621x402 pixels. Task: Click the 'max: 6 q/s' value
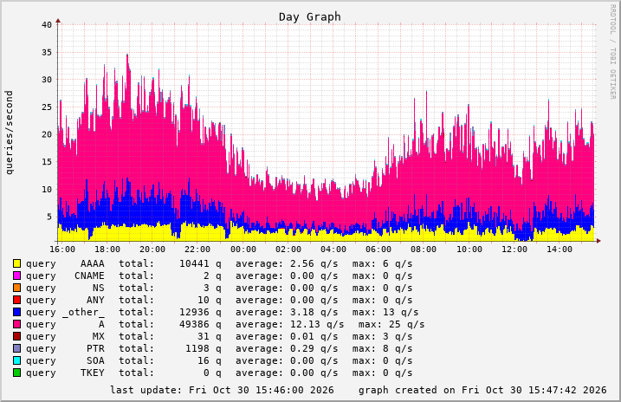tap(382, 263)
